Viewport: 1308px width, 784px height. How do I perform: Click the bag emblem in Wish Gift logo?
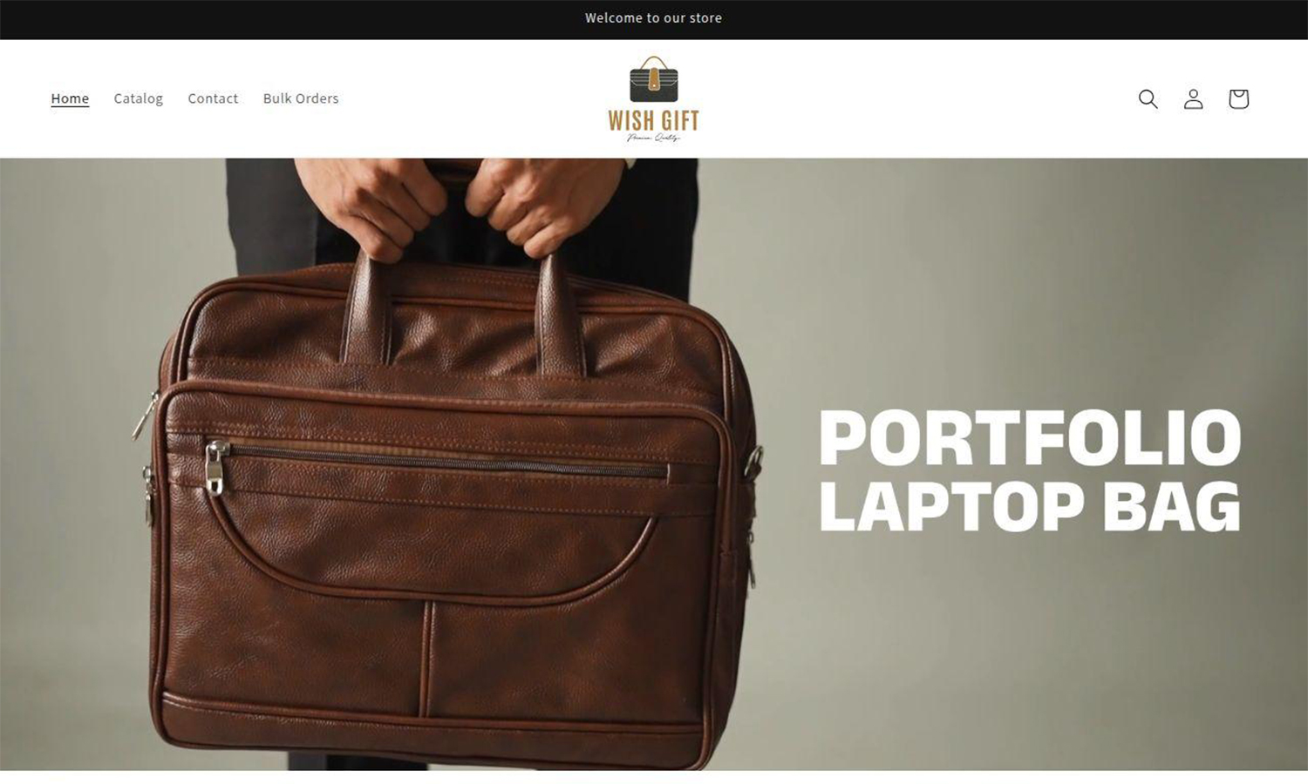click(654, 80)
